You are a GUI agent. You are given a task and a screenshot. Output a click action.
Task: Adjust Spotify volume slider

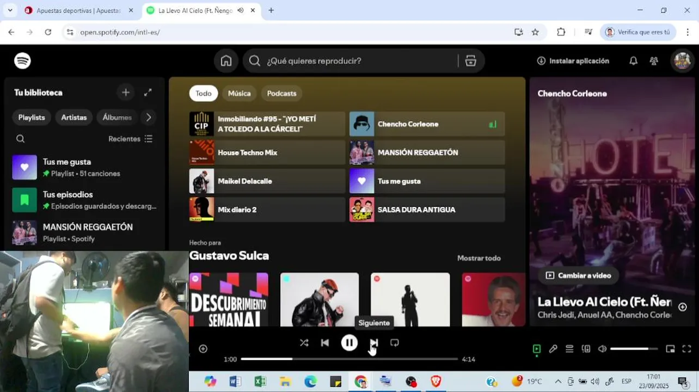634,349
